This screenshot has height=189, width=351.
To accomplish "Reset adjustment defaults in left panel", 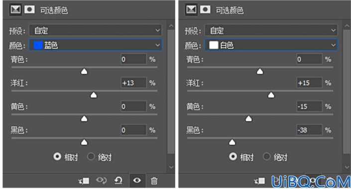I will (118, 180).
